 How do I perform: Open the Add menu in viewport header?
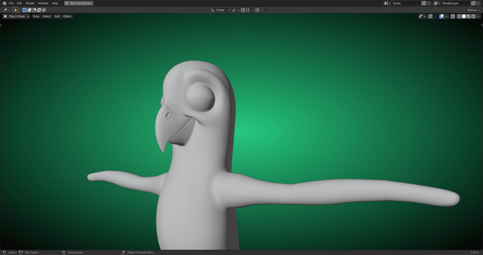tap(57, 16)
